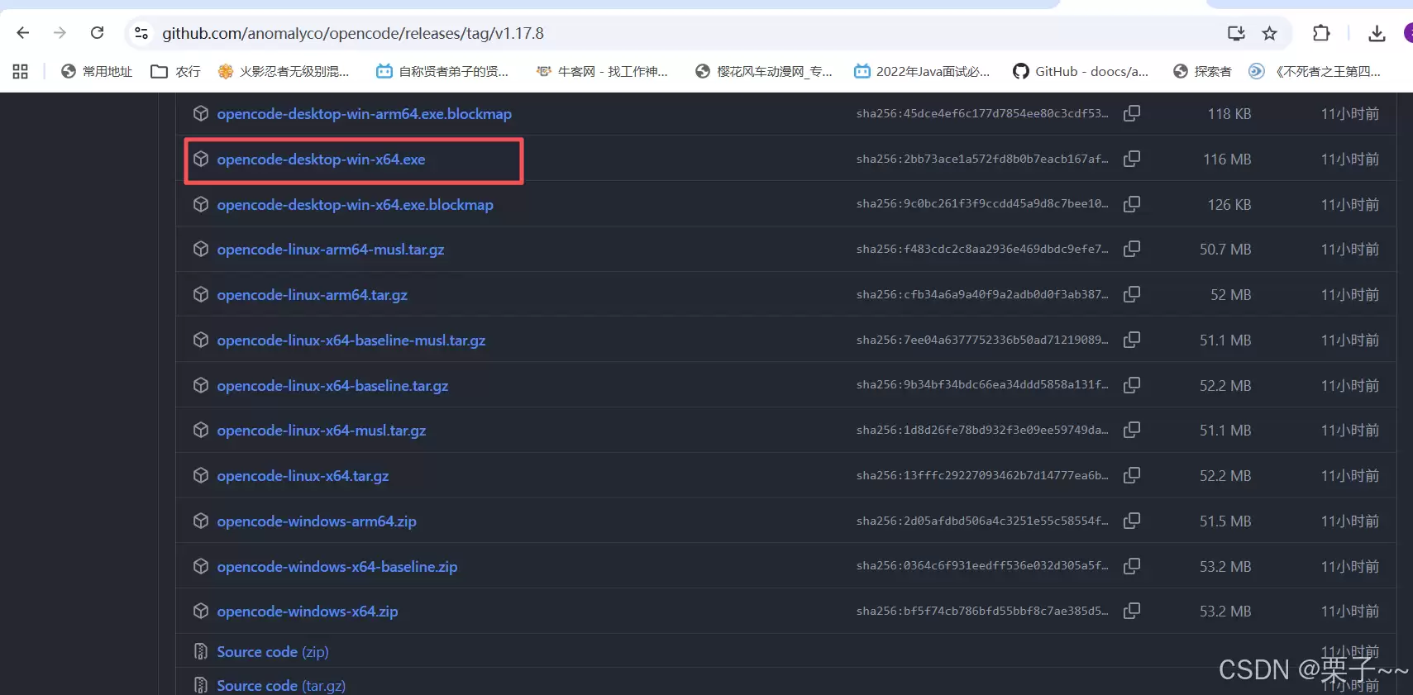Select sha256:2bb73ace1a572fd8b0b7eacb167af hash text

tap(982, 159)
